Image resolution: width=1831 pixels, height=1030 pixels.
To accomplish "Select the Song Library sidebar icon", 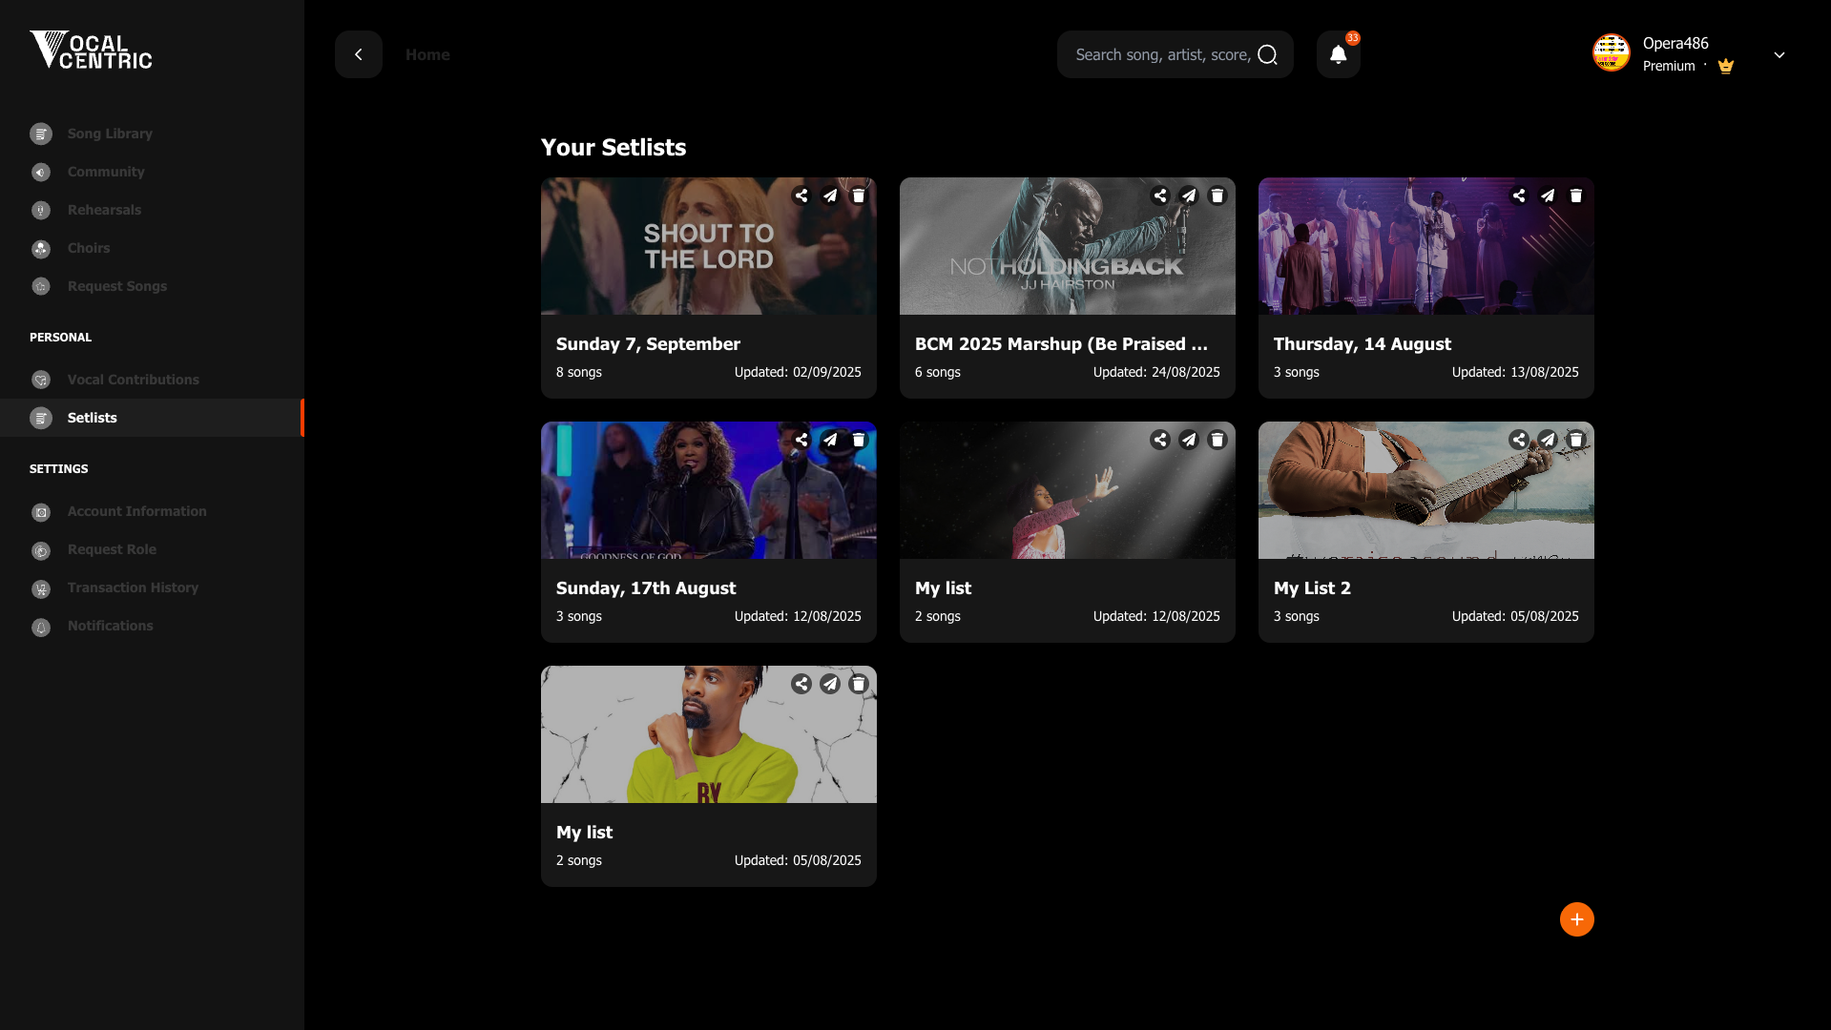I will tap(40, 134).
